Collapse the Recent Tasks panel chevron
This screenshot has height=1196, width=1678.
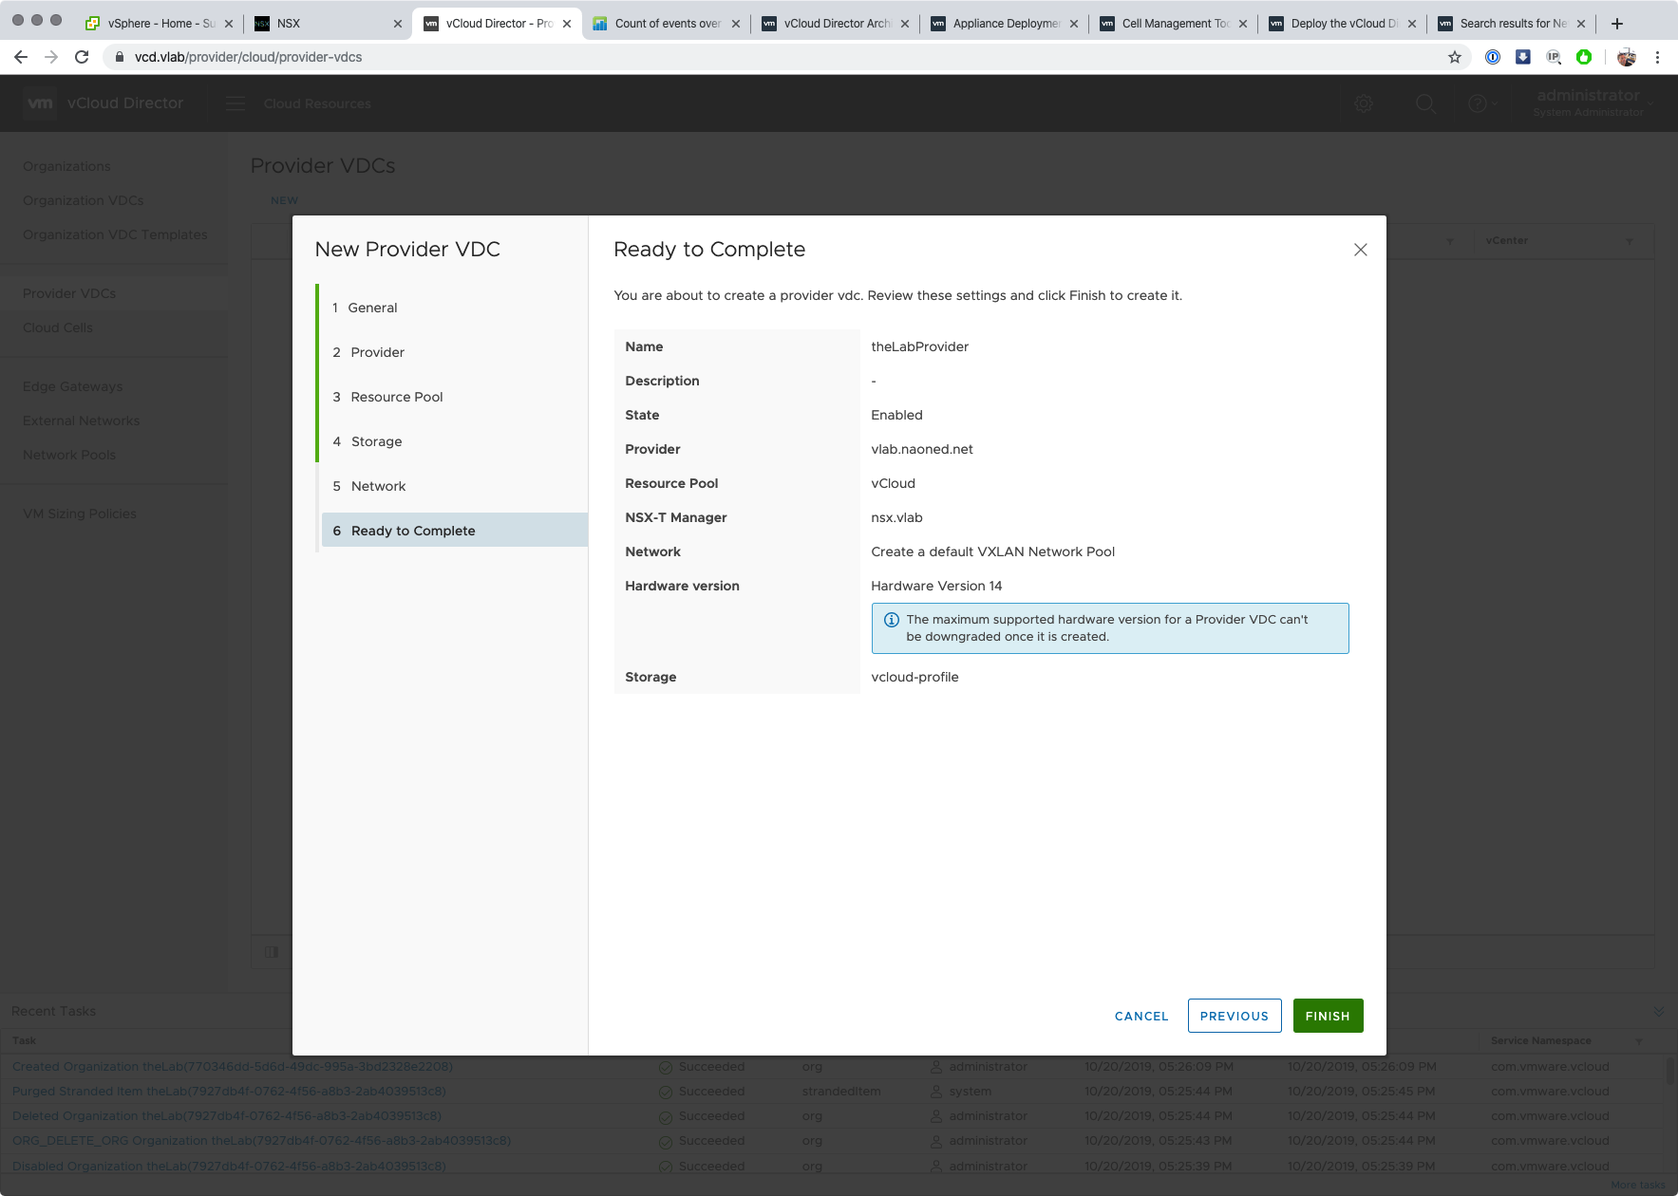coord(1658,1012)
